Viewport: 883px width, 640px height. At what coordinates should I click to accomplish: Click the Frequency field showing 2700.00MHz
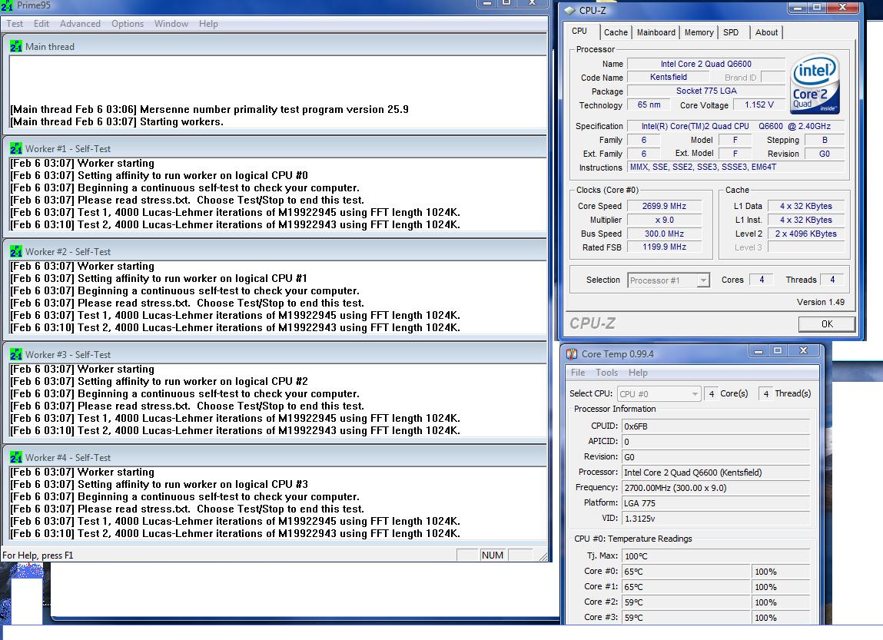pyautogui.click(x=715, y=487)
